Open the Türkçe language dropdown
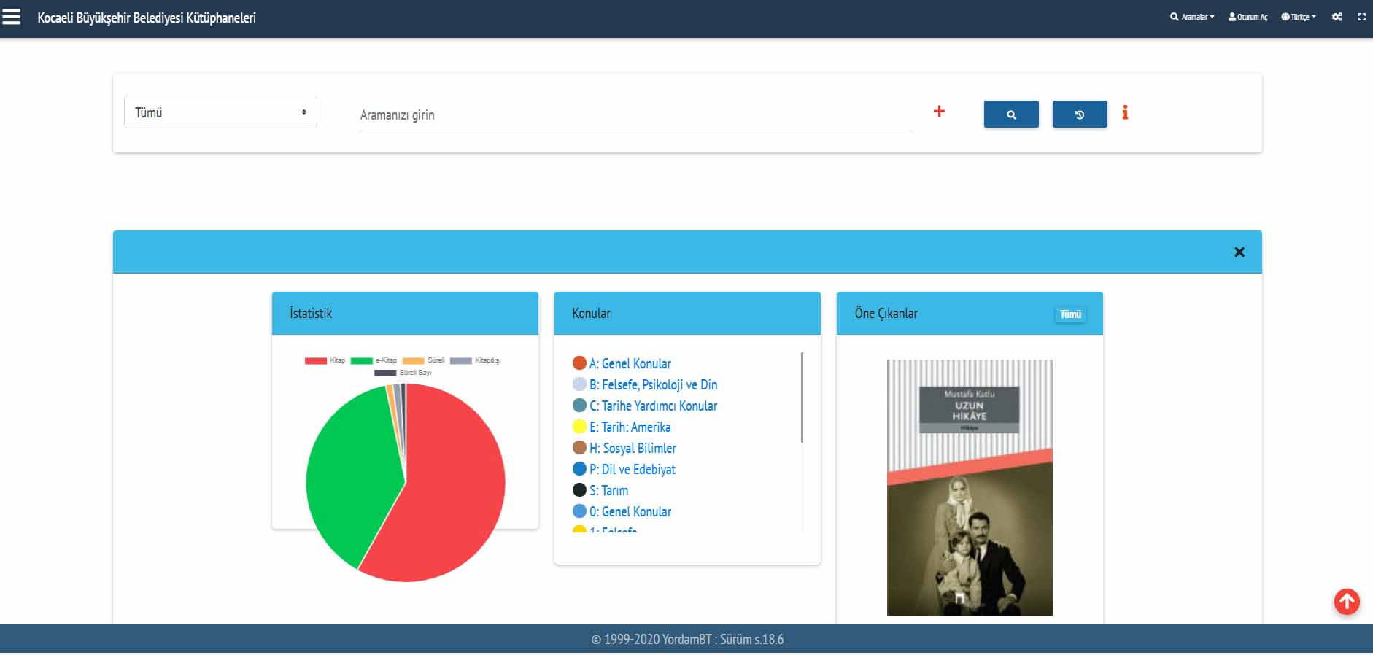This screenshot has height=655, width=1373. click(1299, 17)
